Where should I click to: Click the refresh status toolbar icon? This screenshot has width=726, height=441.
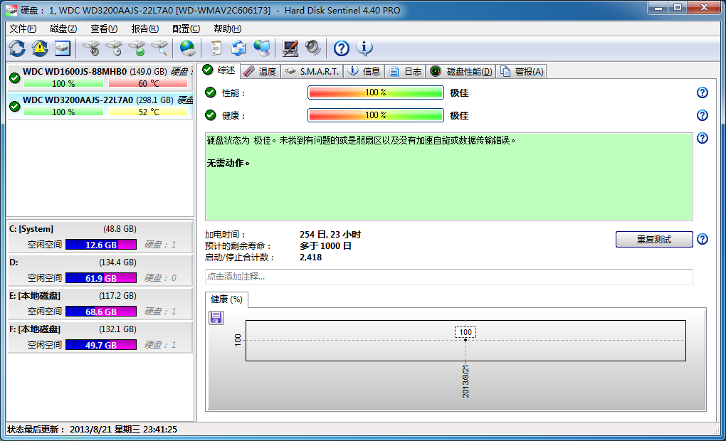click(x=17, y=48)
